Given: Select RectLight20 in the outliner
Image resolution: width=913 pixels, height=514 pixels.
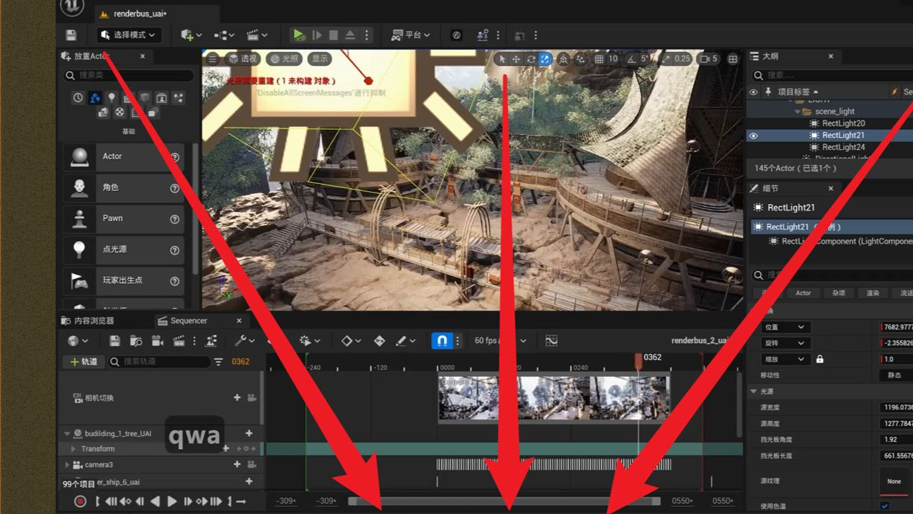Looking at the screenshot, I should point(843,123).
